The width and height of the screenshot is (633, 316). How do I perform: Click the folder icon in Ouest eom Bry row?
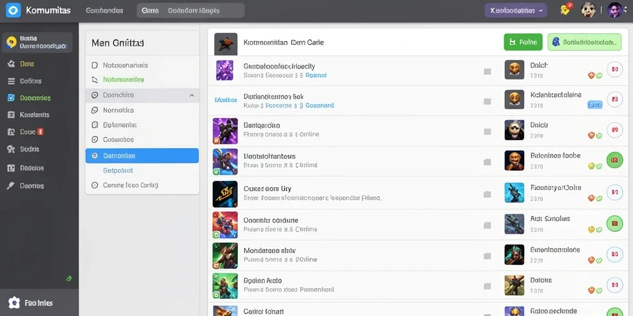[x=487, y=194]
